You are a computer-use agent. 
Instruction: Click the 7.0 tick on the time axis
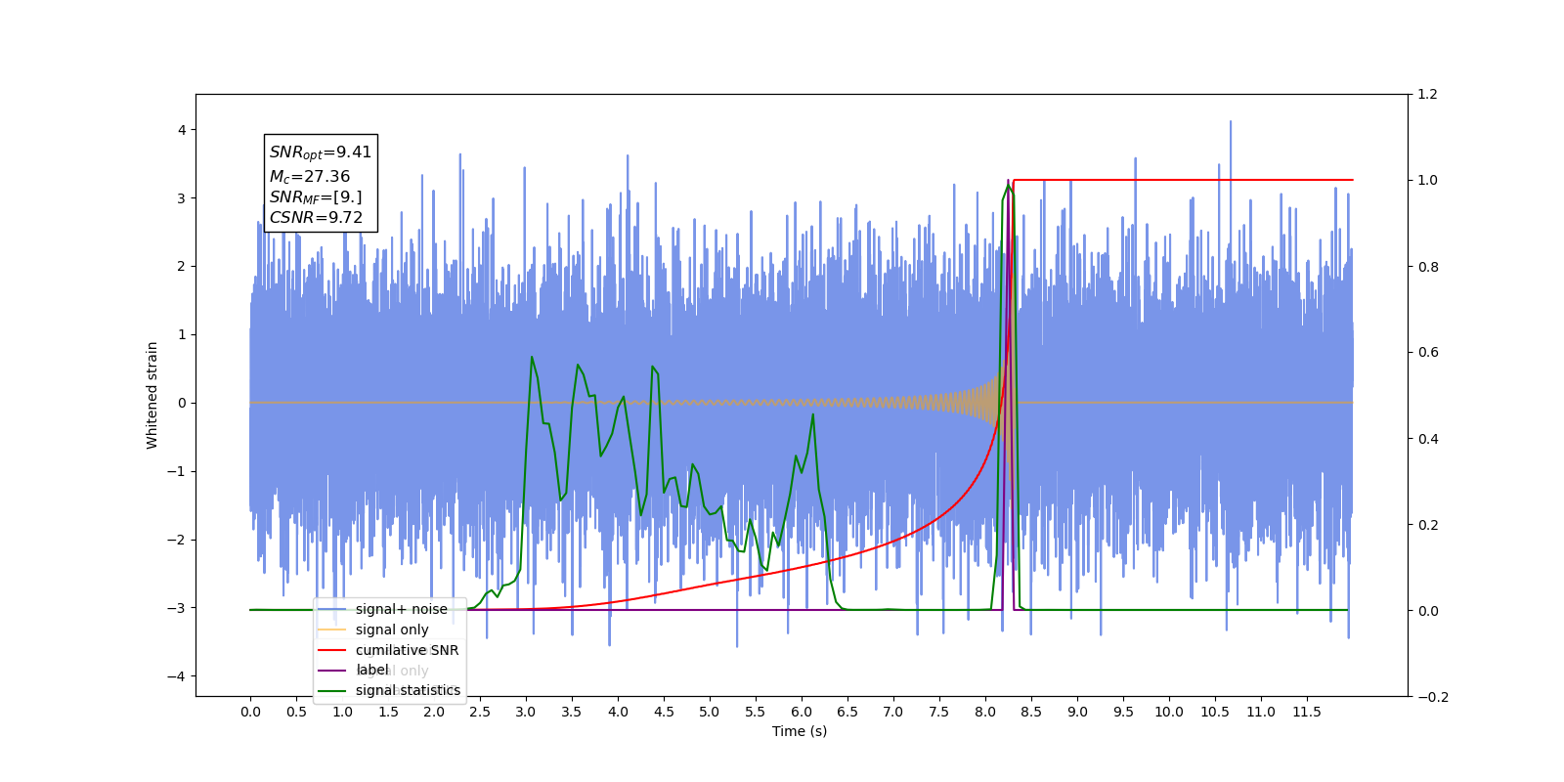coord(893,712)
